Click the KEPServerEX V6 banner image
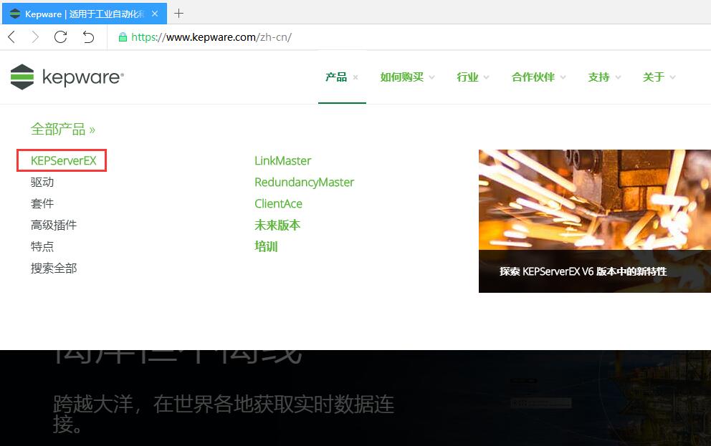 pyautogui.click(x=594, y=220)
